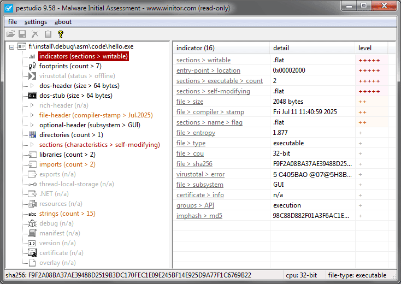Click the strings abc icon

click(32, 214)
